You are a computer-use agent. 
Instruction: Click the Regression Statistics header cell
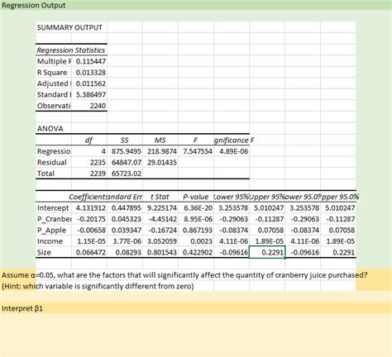click(x=71, y=50)
